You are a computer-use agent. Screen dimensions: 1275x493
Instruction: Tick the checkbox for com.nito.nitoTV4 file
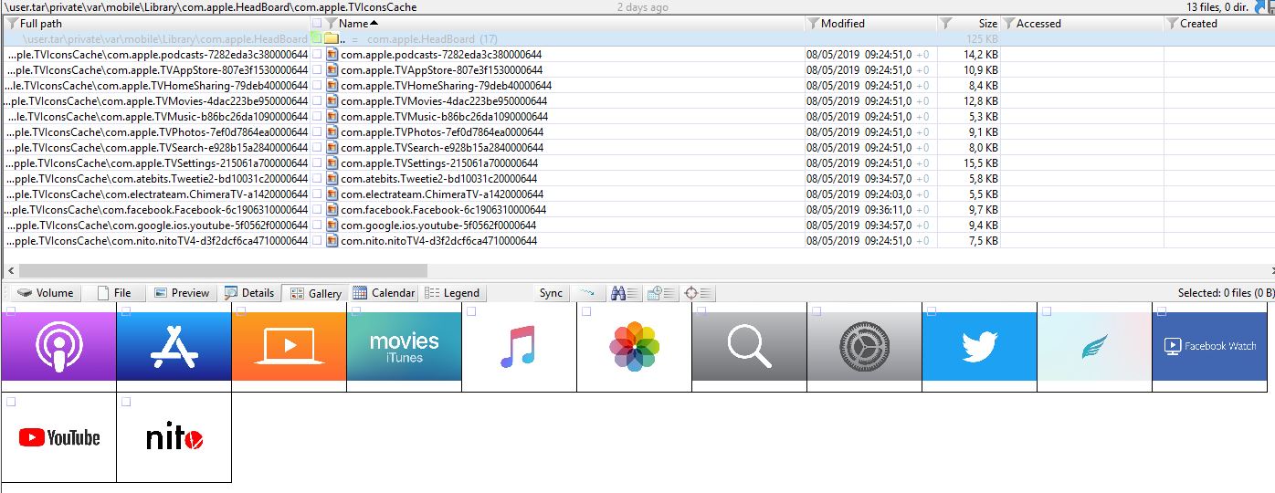[316, 241]
